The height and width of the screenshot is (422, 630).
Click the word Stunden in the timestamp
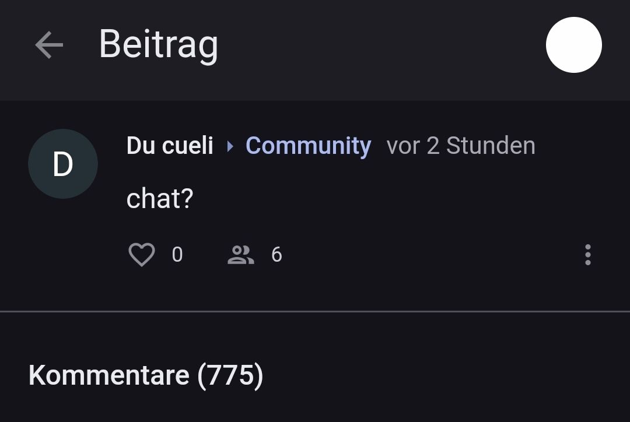[490, 146]
